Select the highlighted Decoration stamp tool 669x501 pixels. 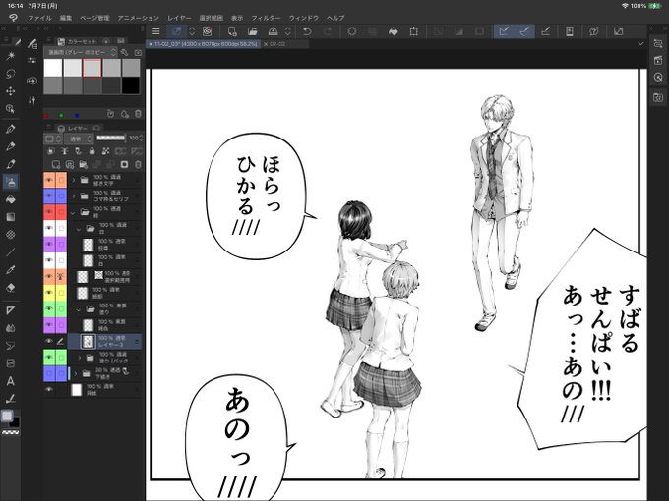point(10,182)
